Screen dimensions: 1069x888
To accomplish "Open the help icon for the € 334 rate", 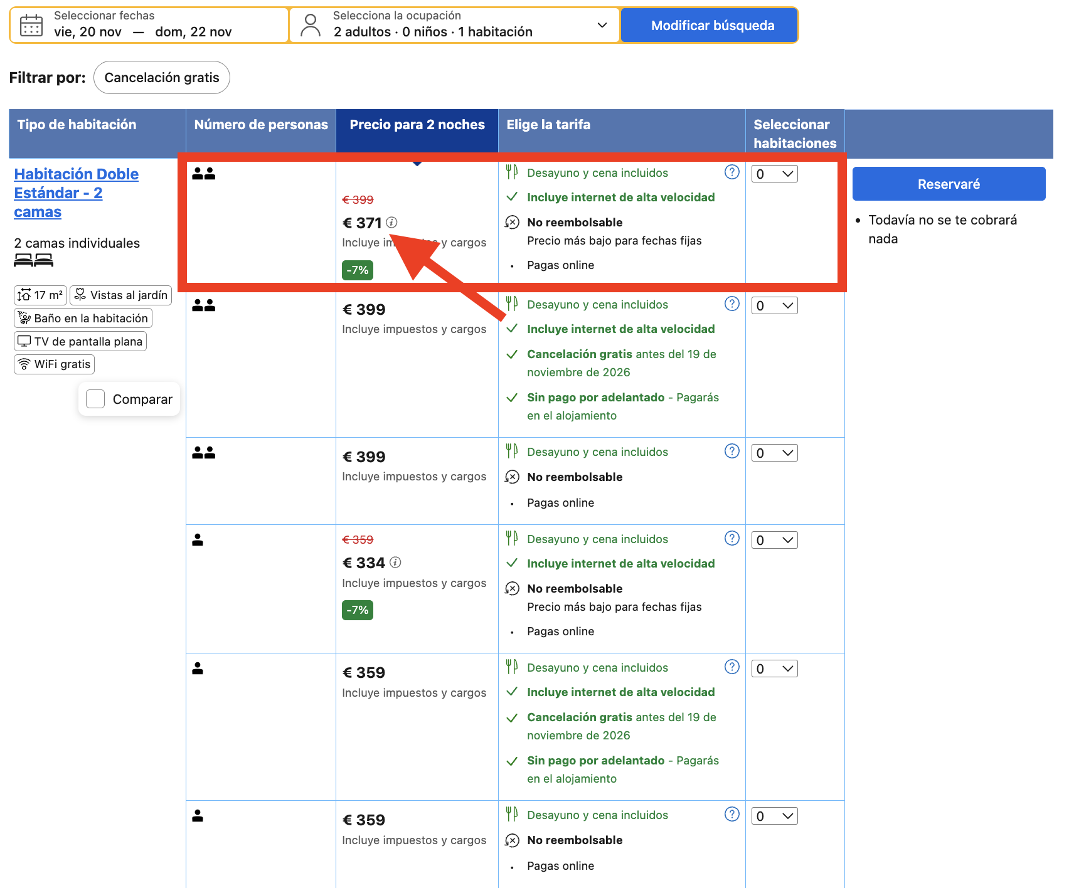I will pos(732,538).
